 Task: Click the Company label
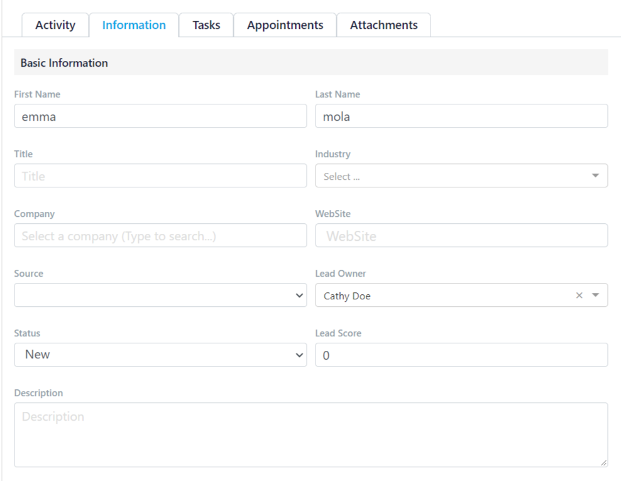tap(35, 214)
